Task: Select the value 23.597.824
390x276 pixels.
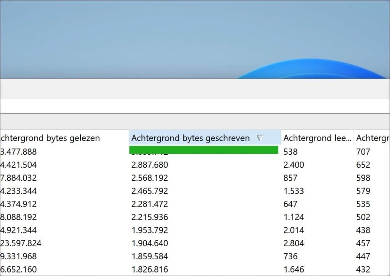Action: pyautogui.click(x=21, y=243)
